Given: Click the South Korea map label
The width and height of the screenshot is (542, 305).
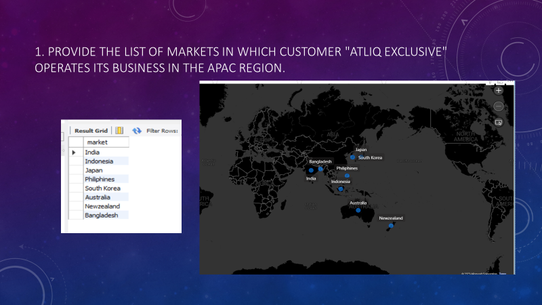Looking at the screenshot, I should click(370, 158).
